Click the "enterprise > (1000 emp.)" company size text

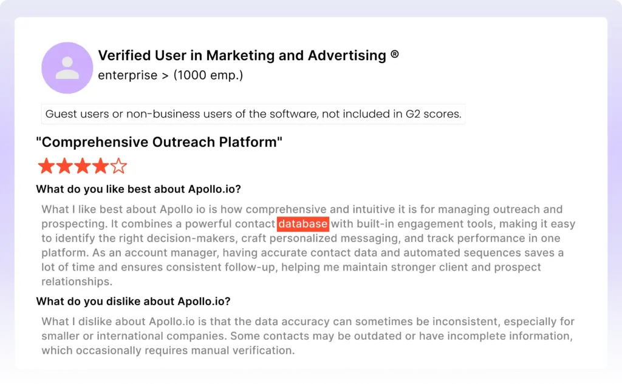click(171, 76)
